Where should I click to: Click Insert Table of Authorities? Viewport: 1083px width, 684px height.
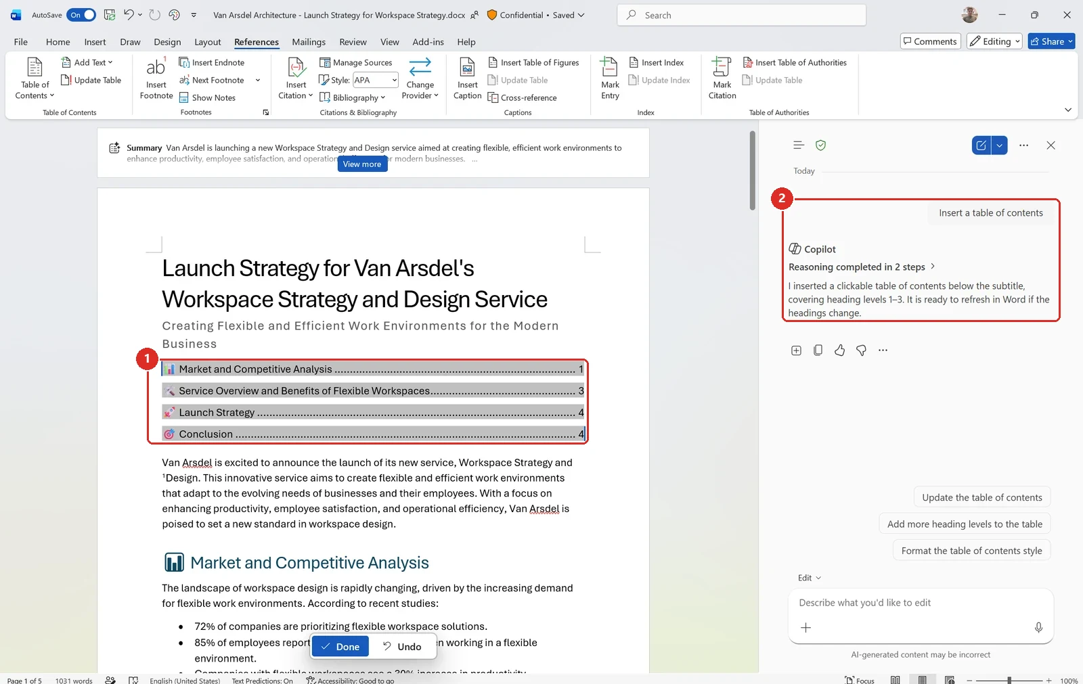795,62
